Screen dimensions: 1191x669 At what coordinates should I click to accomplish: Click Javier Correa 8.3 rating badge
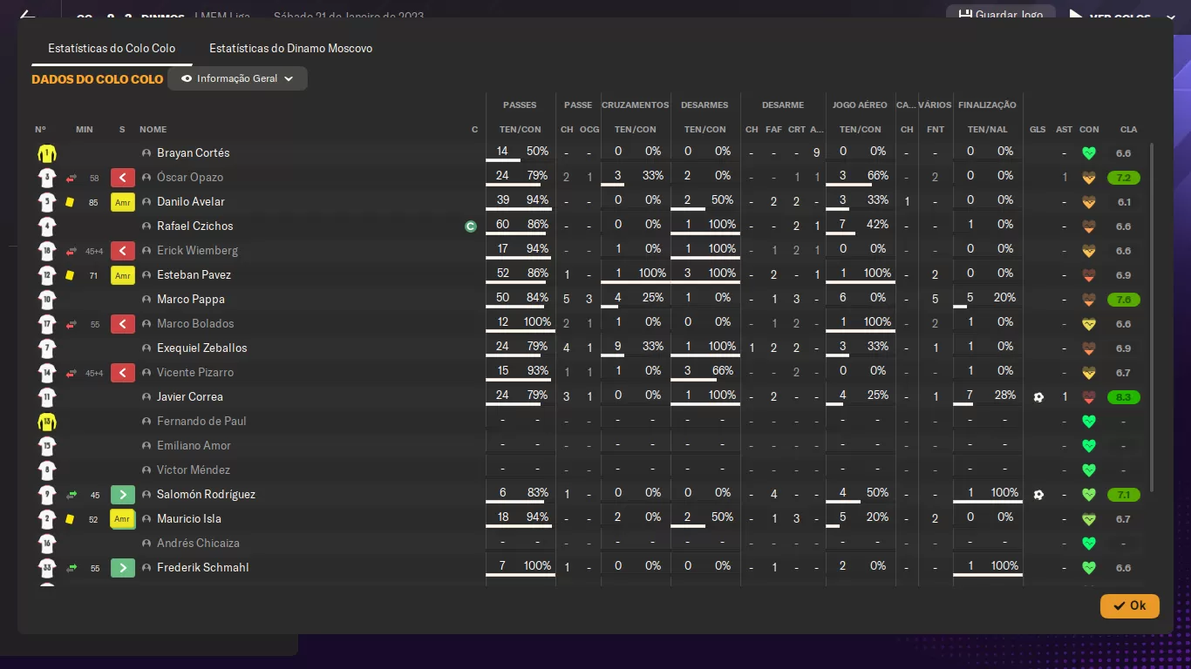click(x=1124, y=397)
